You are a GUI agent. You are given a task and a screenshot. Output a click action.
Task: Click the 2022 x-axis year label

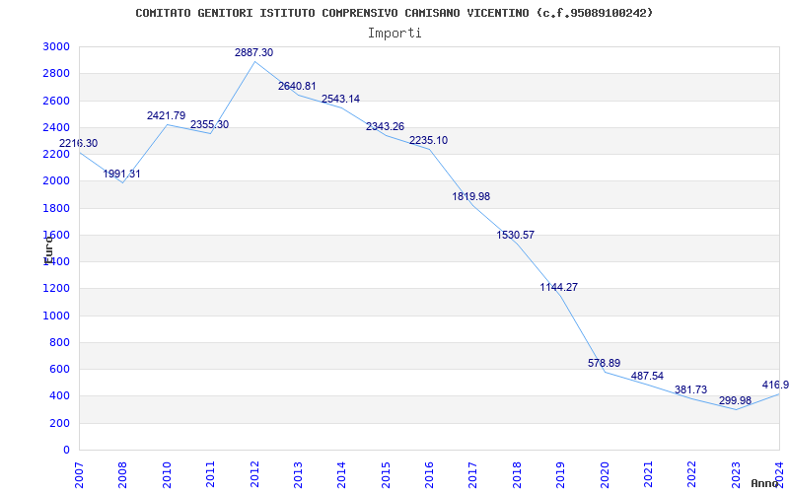692,474
